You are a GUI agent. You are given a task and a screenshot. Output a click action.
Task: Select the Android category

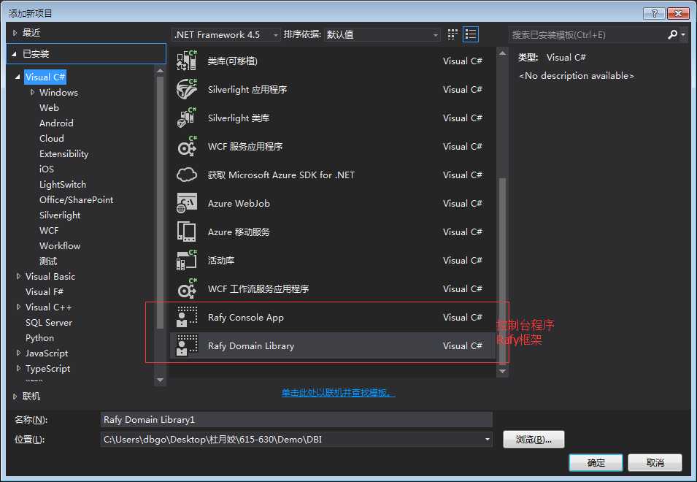pyautogui.click(x=56, y=123)
